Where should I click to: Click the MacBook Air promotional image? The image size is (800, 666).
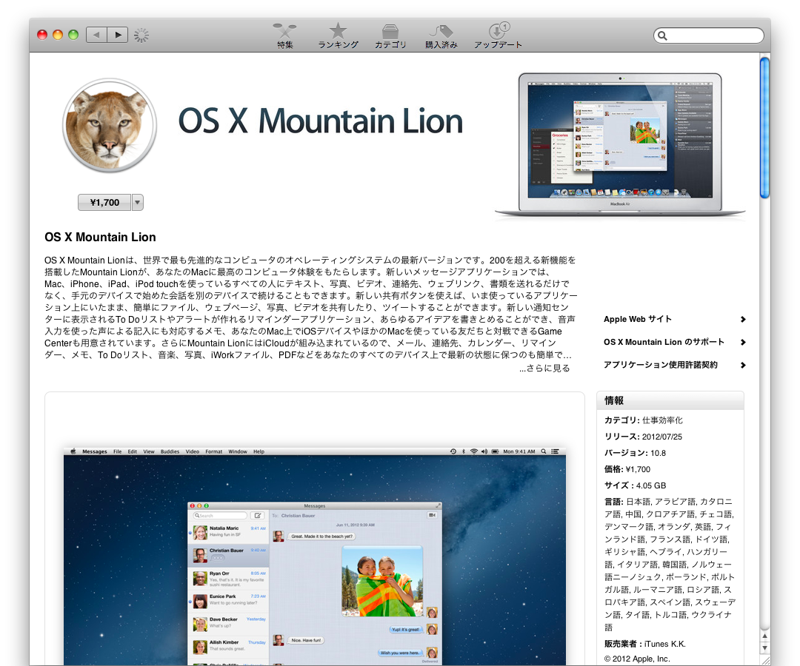(620, 144)
